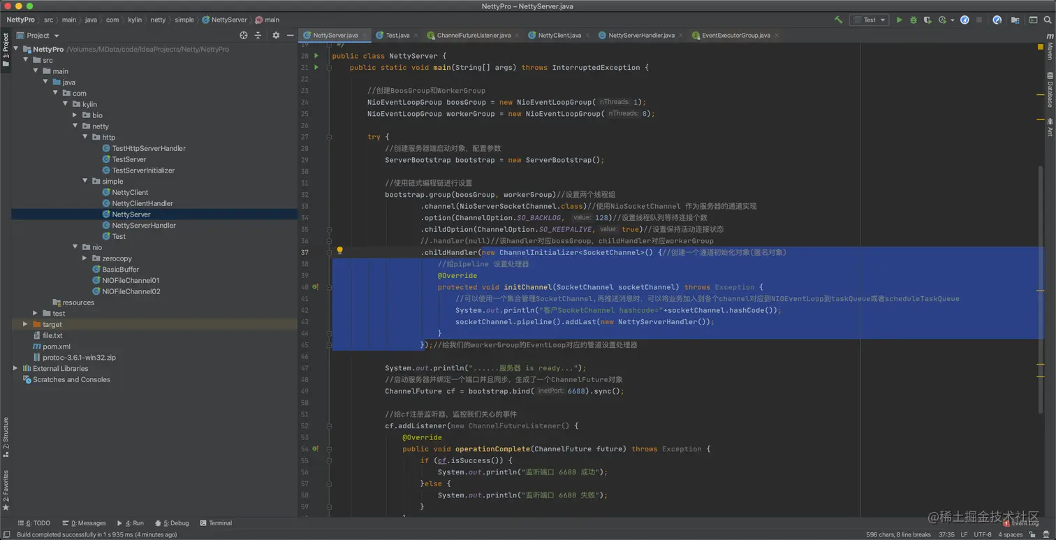Toggle the 1: Project tool window stripe button

[x=6, y=50]
